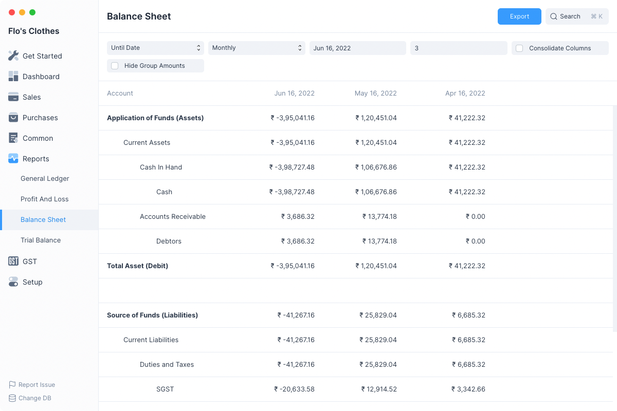
Task: Click the Report Issue link
Action: coord(37,385)
